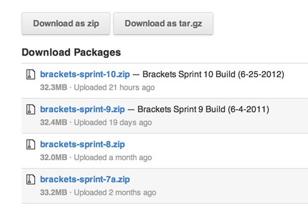
Task: Select the zip file icon for brackets-sprint-10
Action: [31, 74]
